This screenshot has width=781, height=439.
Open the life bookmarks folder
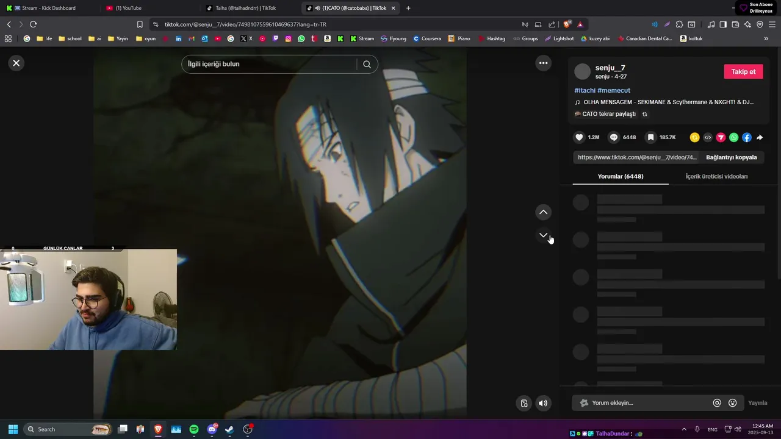(x=45, y=38)
